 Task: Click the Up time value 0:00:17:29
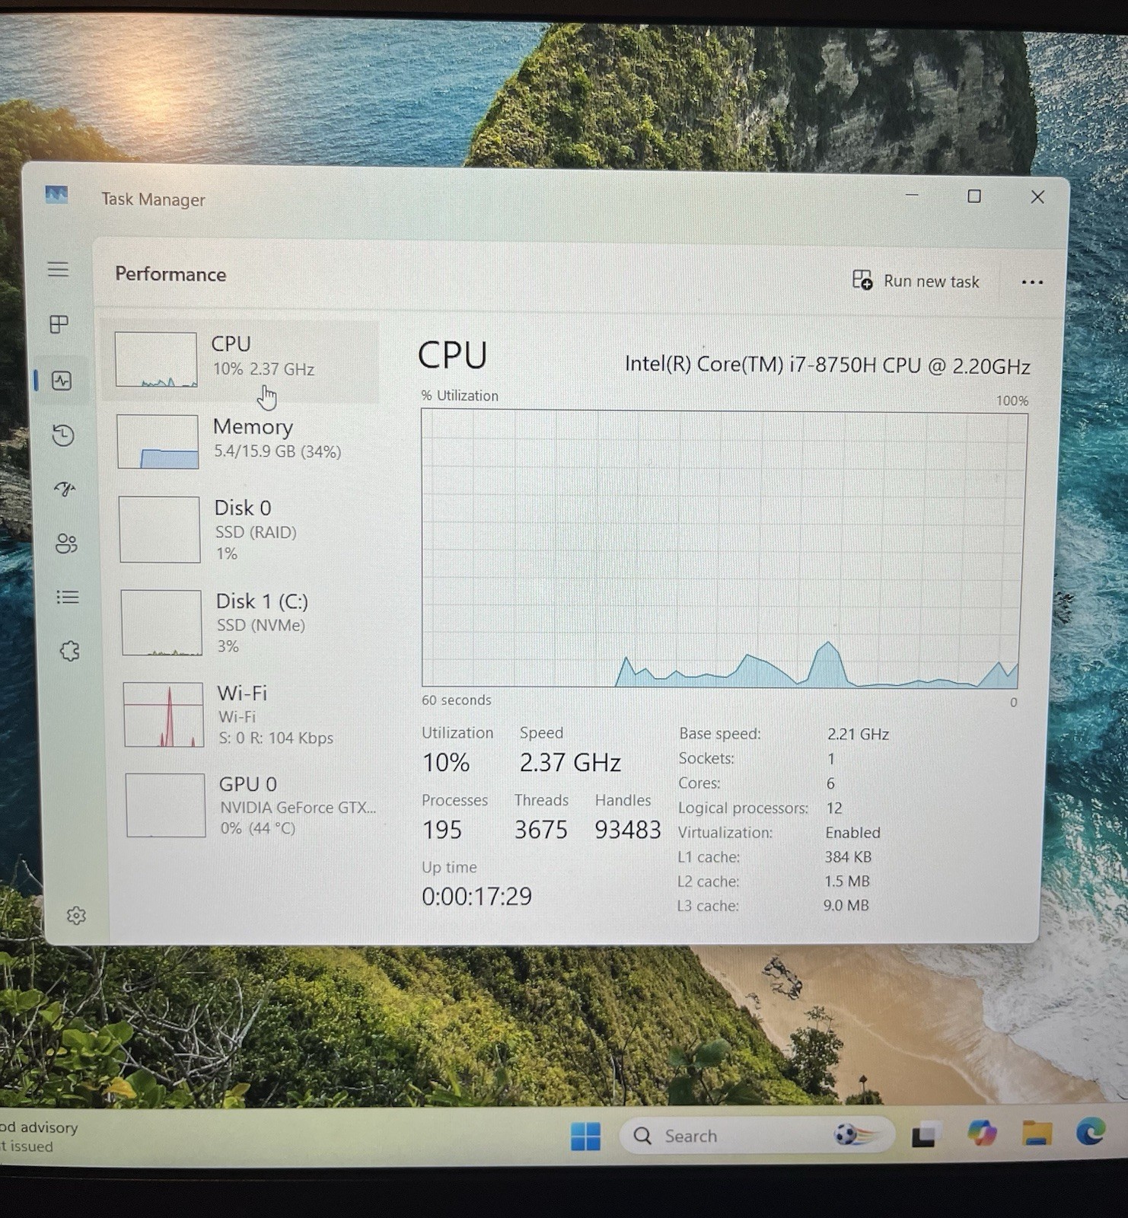[477, 896]
